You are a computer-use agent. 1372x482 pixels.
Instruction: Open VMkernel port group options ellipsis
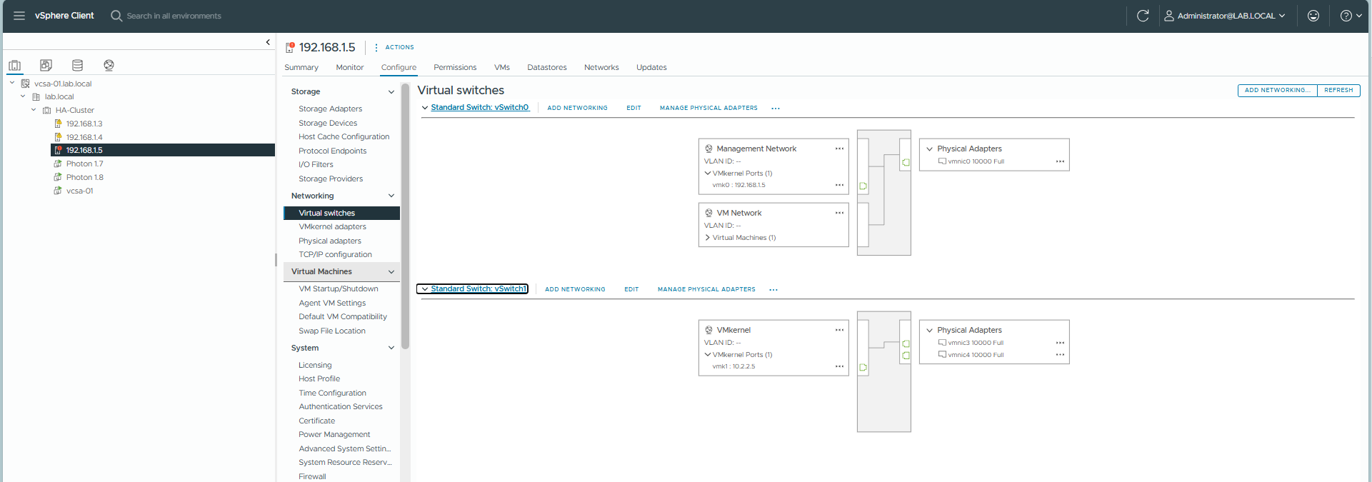[839, 330]
